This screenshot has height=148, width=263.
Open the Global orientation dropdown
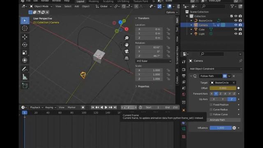[104, 7]
